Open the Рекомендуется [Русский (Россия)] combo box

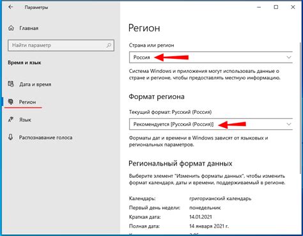click(x=211, y=124)
